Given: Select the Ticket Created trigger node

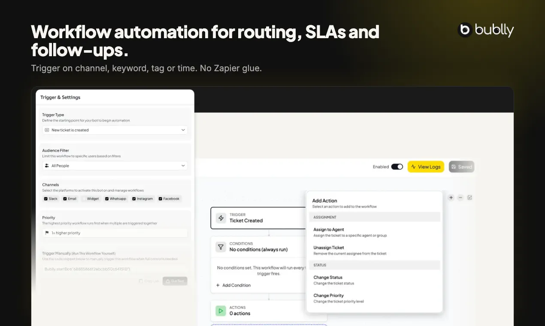Looking at the screenshot, I should tap(258, 218).
